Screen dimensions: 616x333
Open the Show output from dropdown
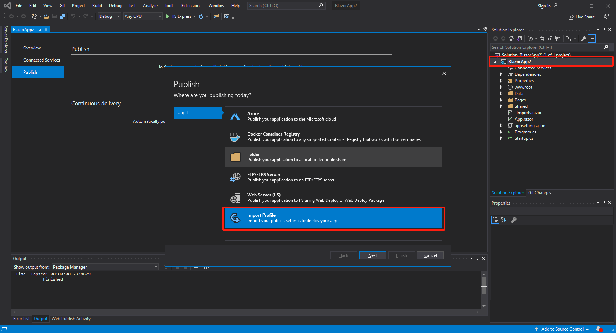(x=155, y=267)
